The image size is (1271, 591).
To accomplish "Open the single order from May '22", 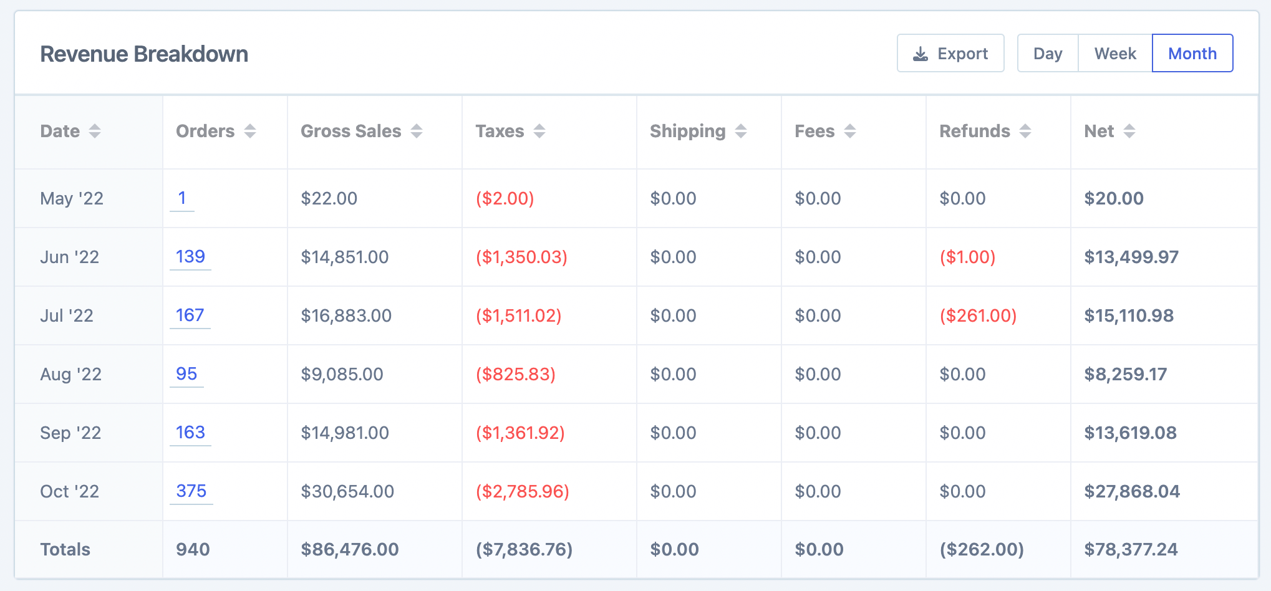I will coord(182,198).
